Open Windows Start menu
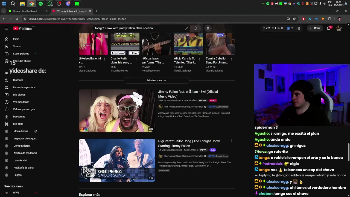 pos(4,4)
